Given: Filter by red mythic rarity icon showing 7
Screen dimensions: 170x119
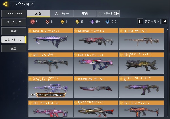Looking at the screenshot, I should coord(33,22).
